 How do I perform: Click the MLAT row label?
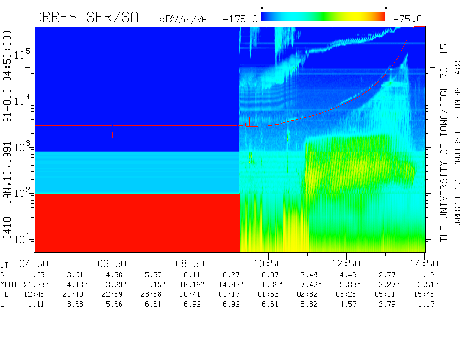point(9,284)
